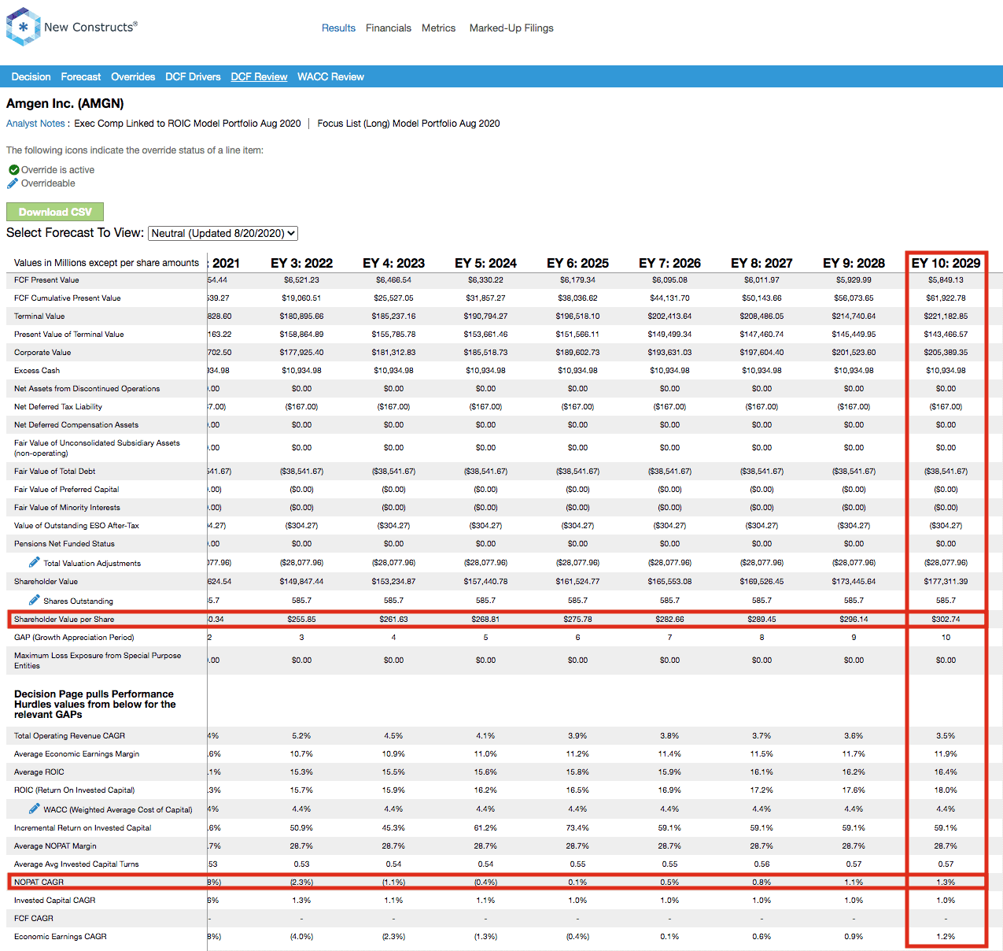Click the EY 9: 2028 column header
The image size is (1003, 951).
click(x=854, y=263)
